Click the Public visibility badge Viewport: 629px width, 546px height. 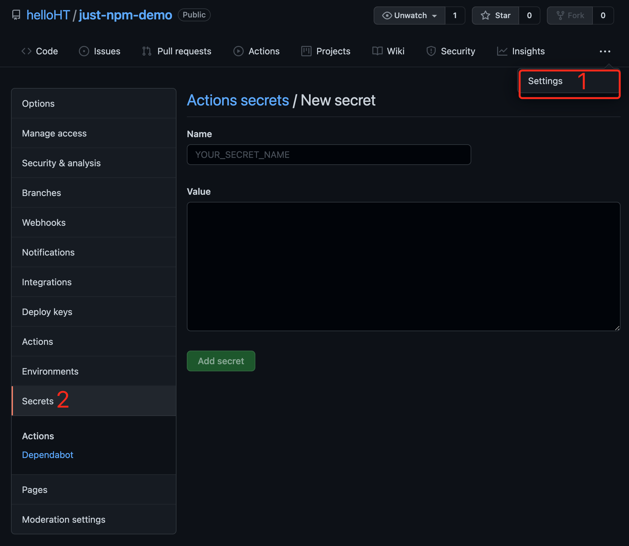coord(194,15)
